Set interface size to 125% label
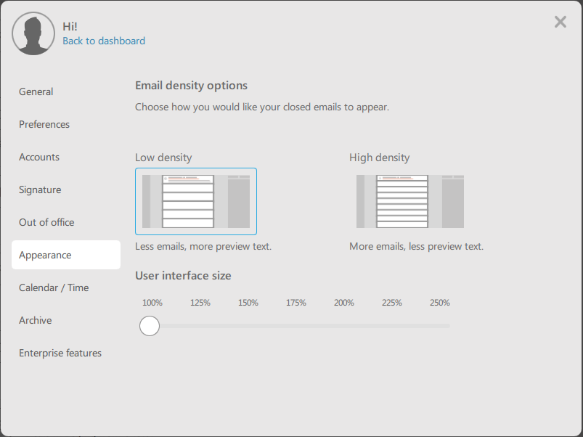 [x=200, y=303]
